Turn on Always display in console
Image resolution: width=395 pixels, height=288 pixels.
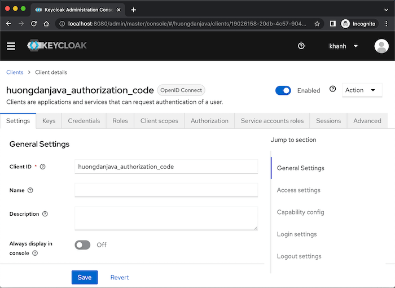click(82, 245)
